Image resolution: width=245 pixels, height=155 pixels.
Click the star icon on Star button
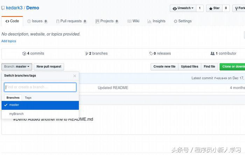211,9
